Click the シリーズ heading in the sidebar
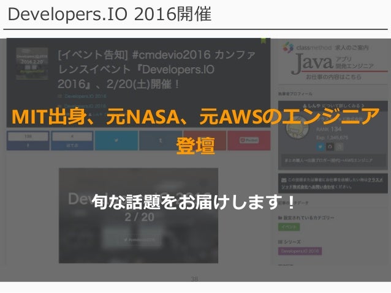391x293 pixels. 289,242
